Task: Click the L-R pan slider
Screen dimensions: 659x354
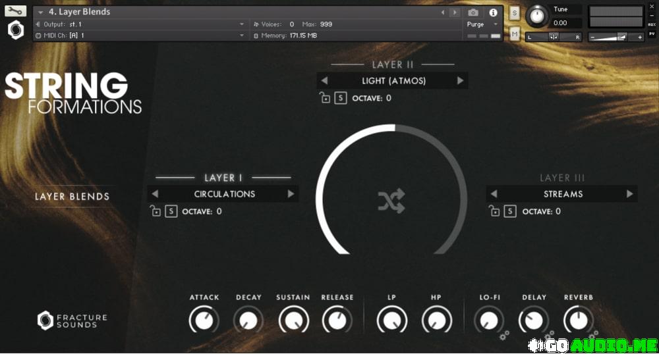Action: point(554,37)
